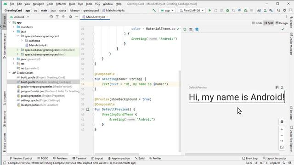Image resolution: width=294 pixels, height=165 pixels.
Task: Open the Layout Inspector
Action: pos(275,158)
